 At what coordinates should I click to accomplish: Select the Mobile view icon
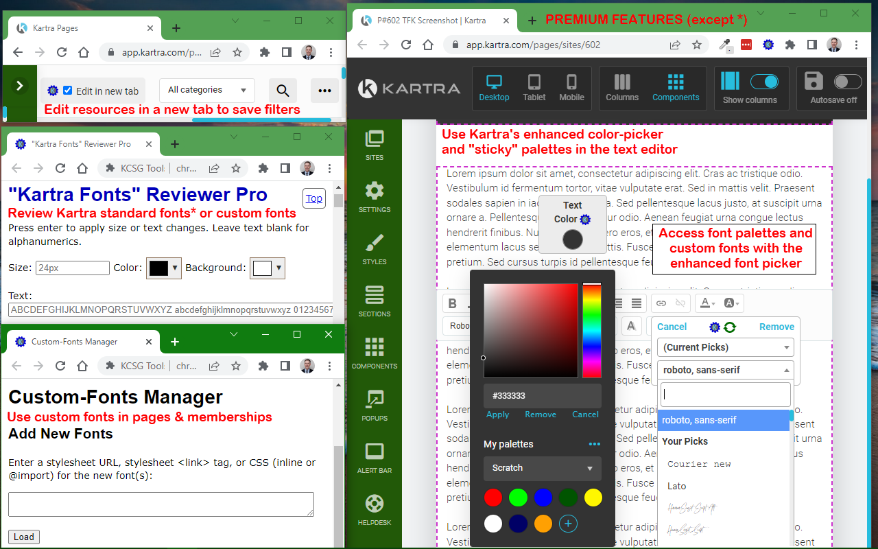(x=571, y=89)
